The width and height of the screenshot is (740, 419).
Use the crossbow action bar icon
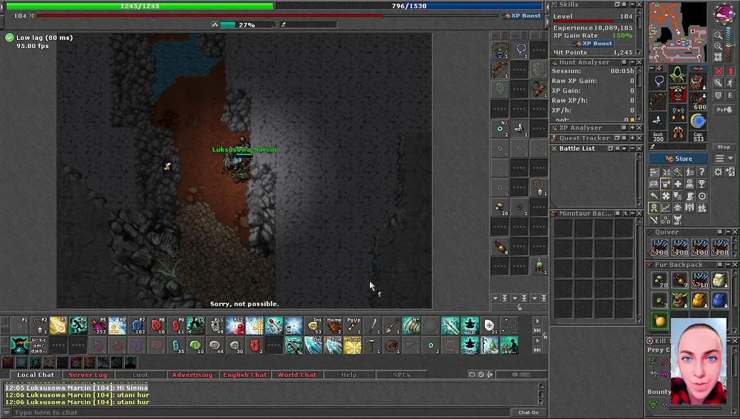tap(294, 346)
